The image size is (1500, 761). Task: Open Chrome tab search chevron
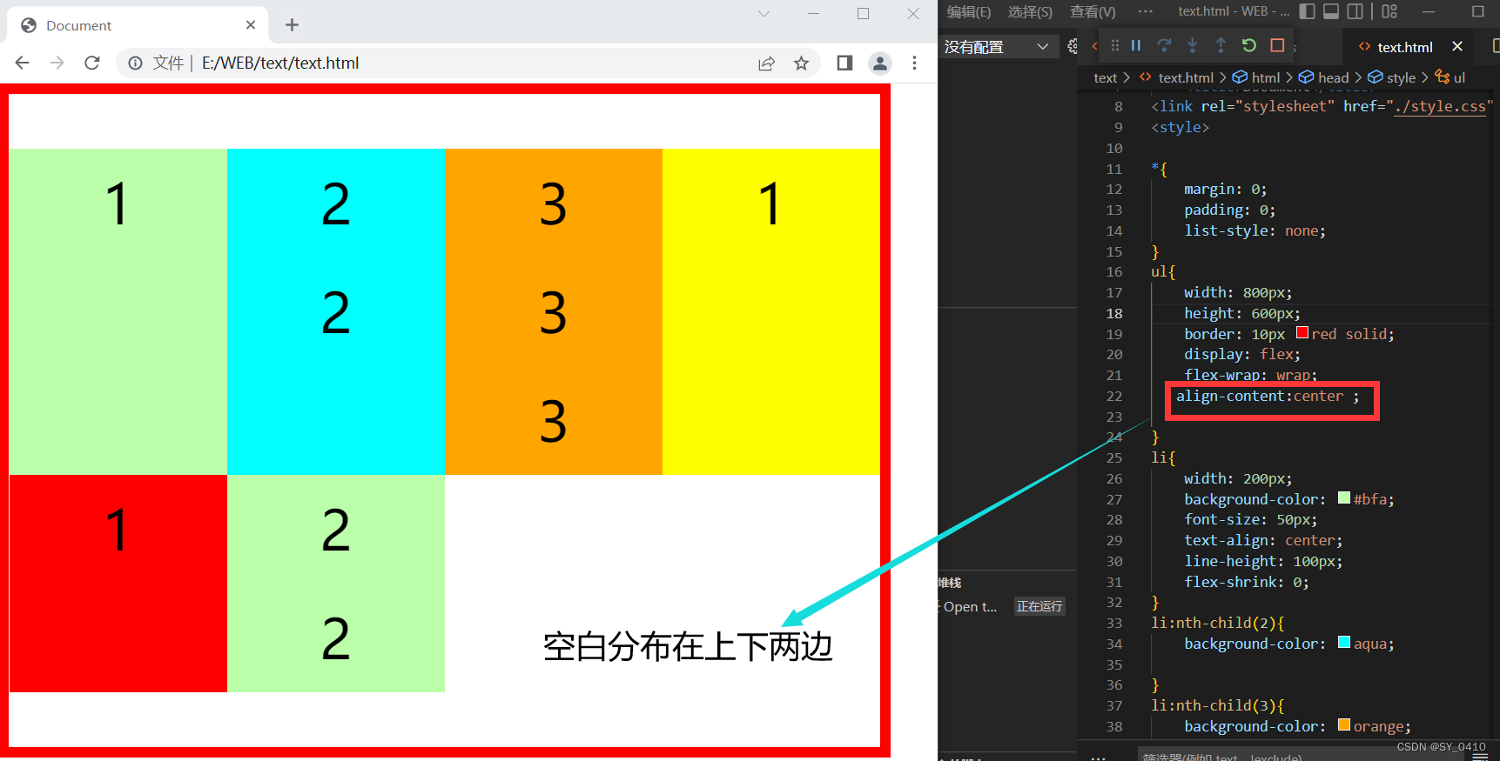pyautogui.click(x=763, y=13)
